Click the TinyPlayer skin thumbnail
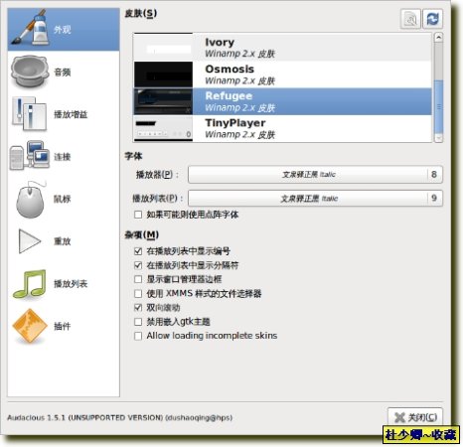The image size is (463, 447). click(163, 128)
